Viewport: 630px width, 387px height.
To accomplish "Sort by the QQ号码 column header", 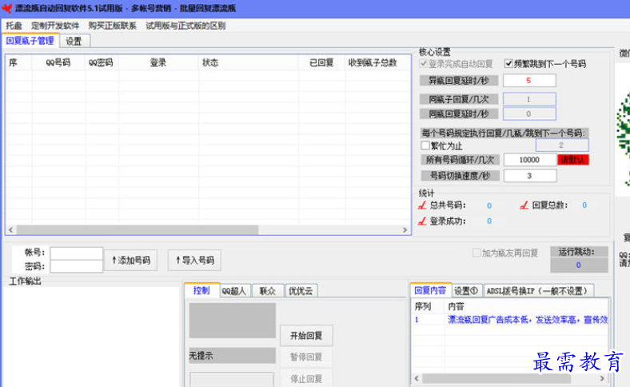I will point(58,62).
